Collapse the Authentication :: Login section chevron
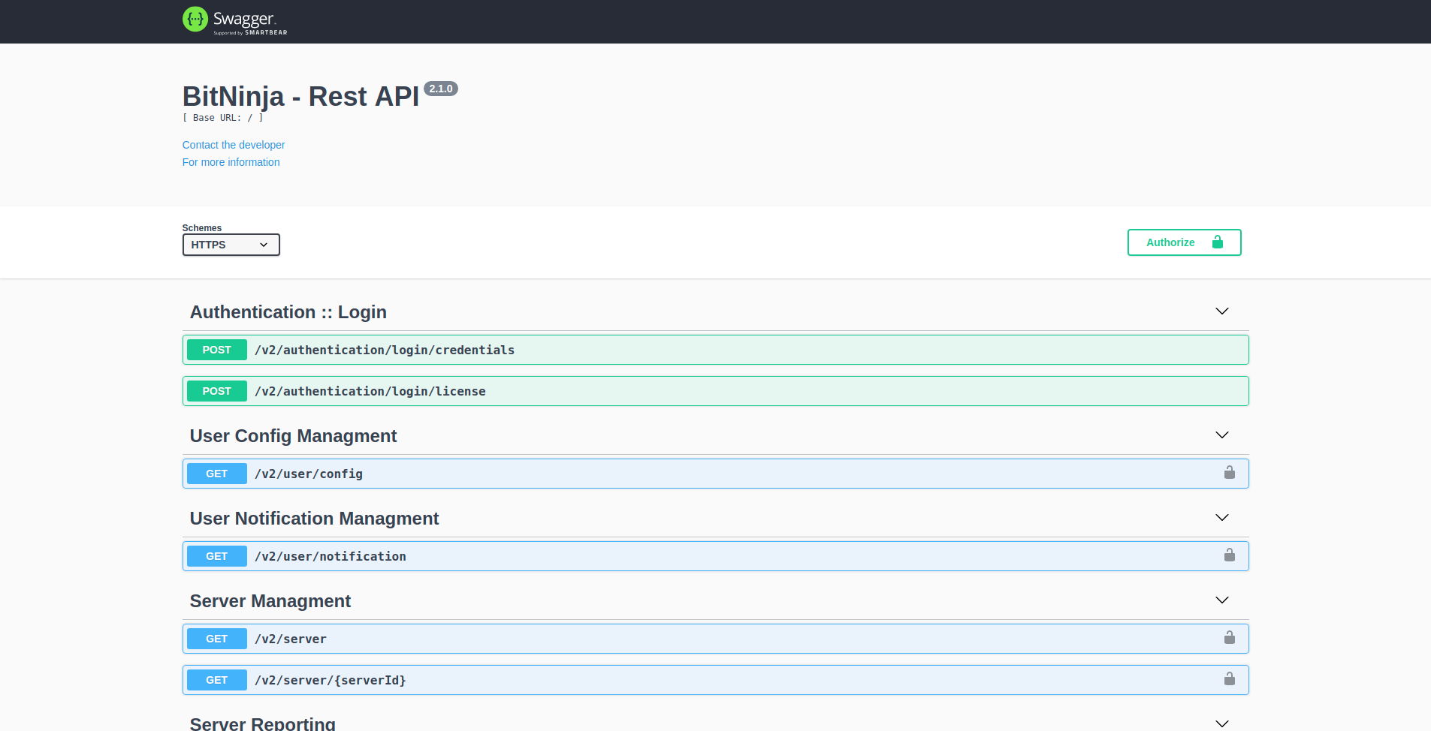 tap(1222, 311)
